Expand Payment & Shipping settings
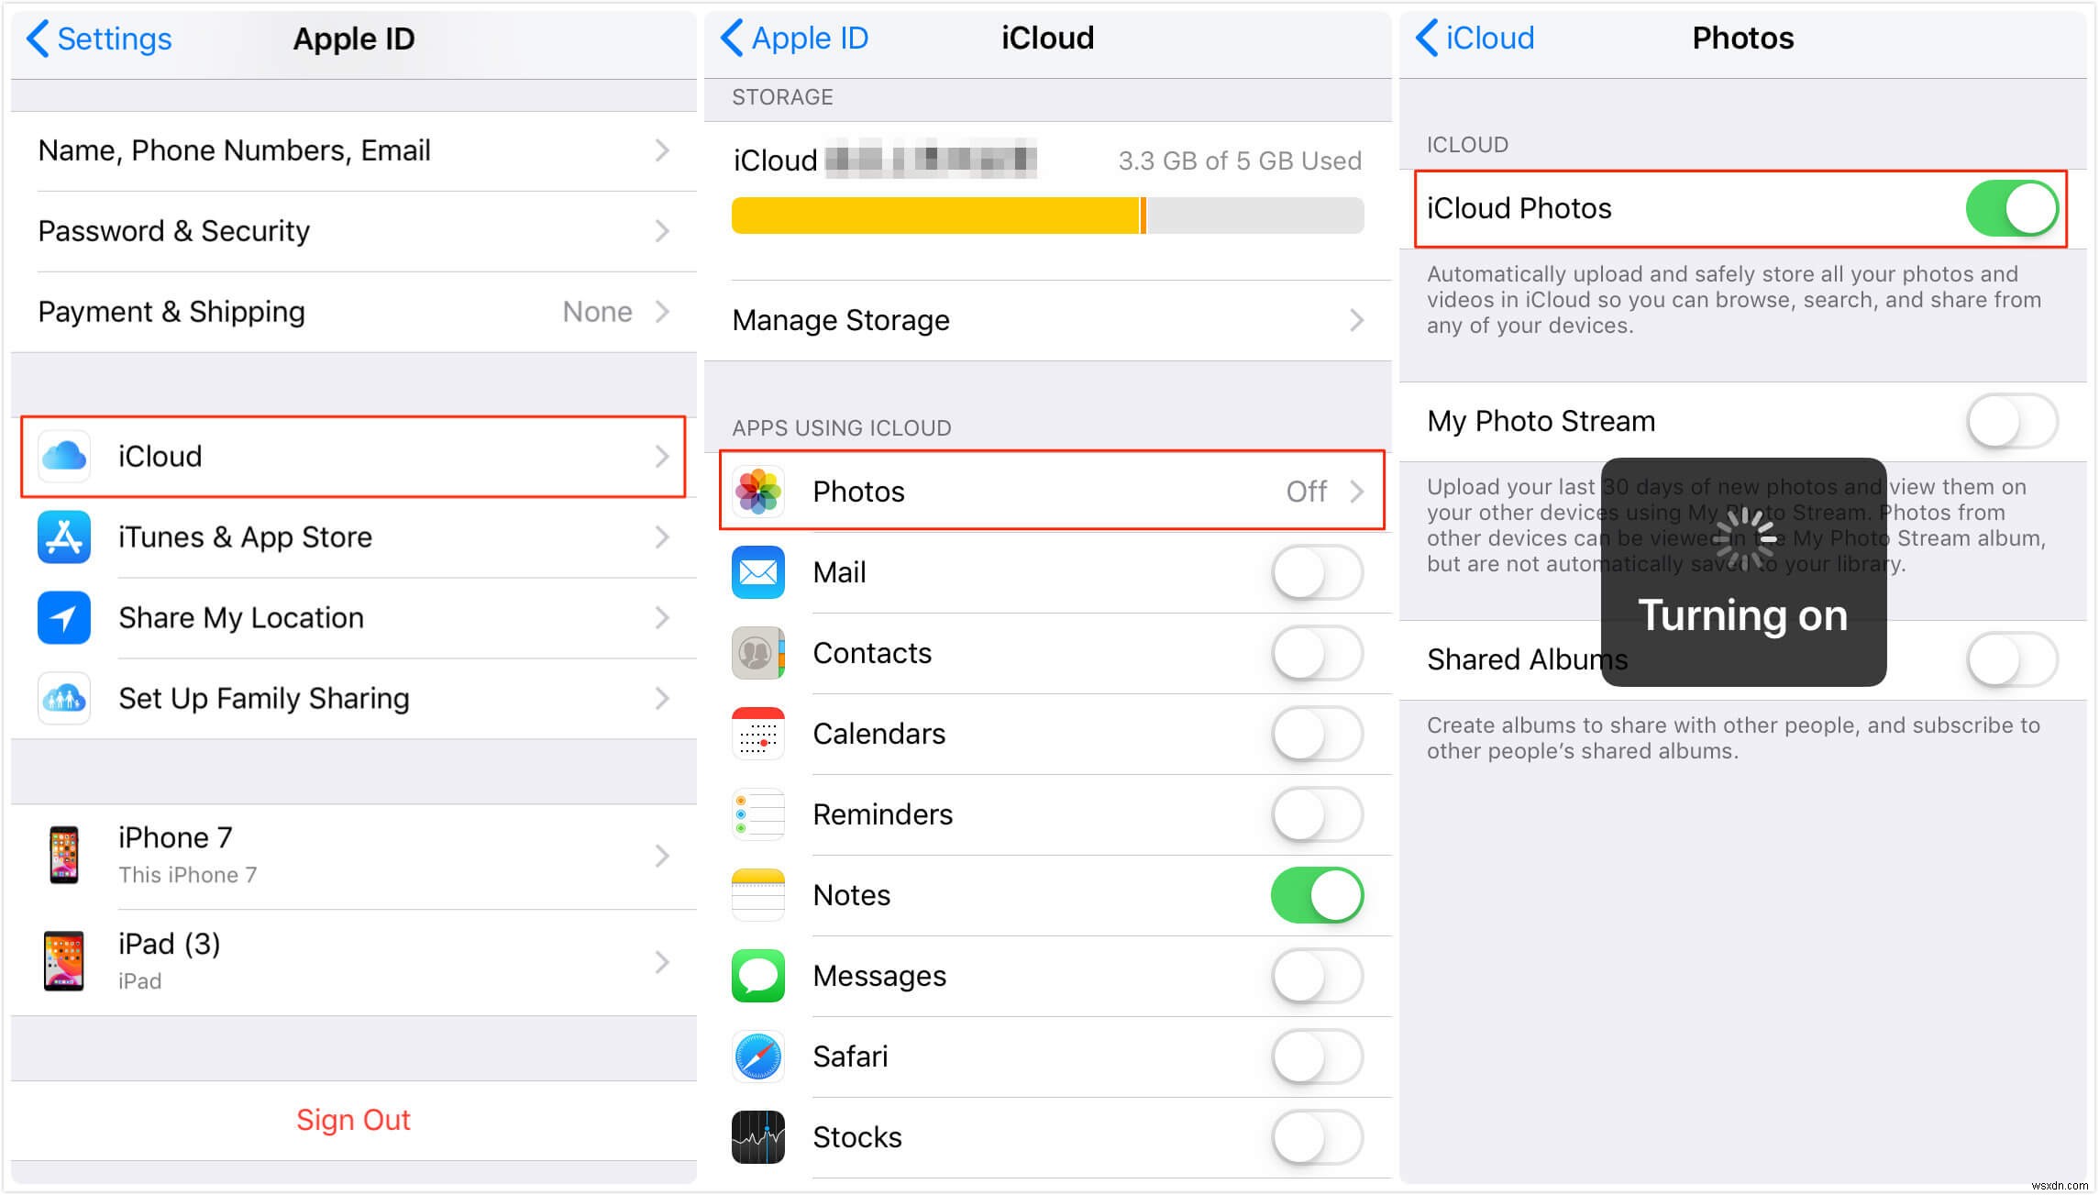2099x1195 pixels. (352, 312)
